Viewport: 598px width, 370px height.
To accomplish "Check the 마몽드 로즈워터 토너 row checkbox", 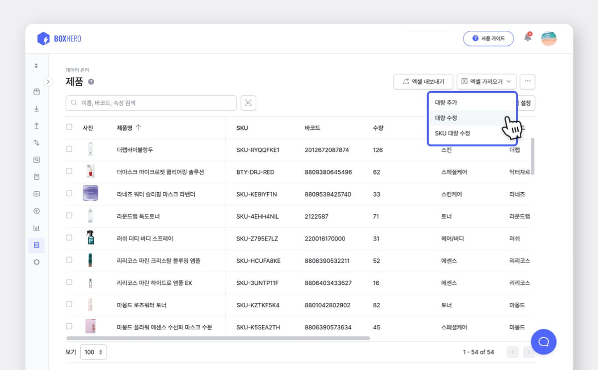I will [x=69, y=305].
